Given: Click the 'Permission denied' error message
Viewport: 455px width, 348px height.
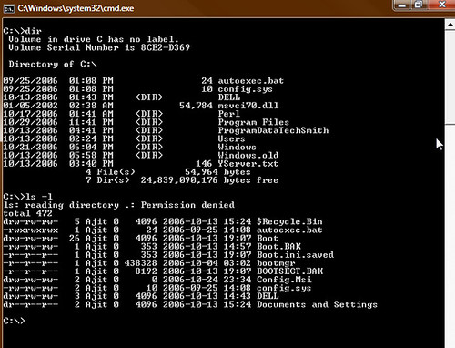Looking at the screenshot, I should 187,205.
